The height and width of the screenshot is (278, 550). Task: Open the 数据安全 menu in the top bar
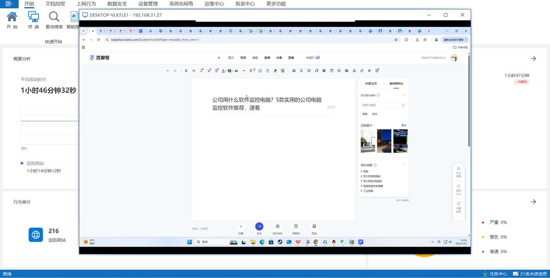117,4
